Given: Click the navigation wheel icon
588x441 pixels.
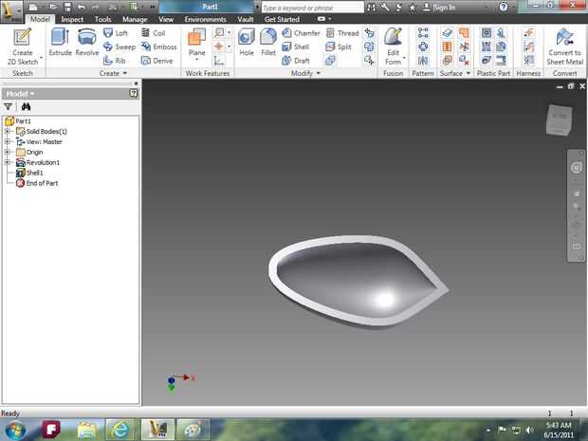Looking at the screenshot, I should tap(576, 168).
